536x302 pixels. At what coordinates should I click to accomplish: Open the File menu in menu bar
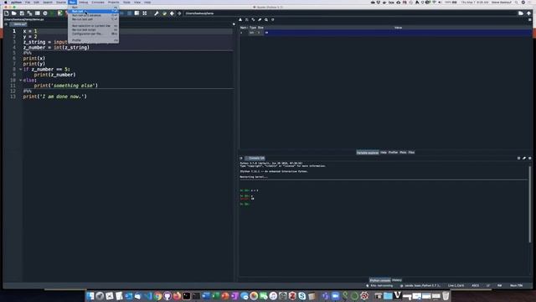click(x=28, y=3)
